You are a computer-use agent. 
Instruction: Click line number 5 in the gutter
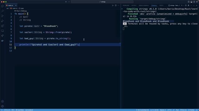[x=11, y=26]
